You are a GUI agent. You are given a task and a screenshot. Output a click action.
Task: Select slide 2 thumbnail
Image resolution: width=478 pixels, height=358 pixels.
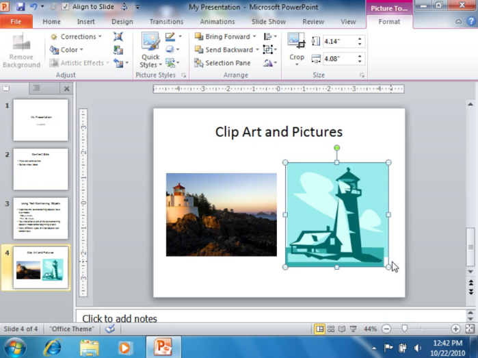[x=40, y=169]
